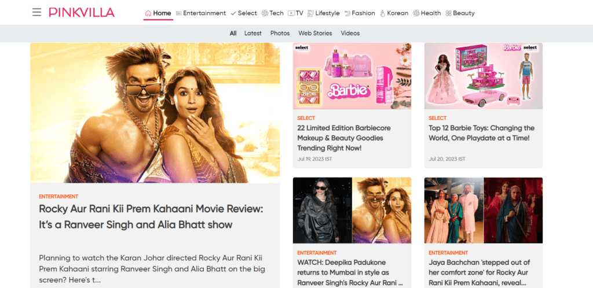Click the Pinkvilla logo
Screen dimensions: 593x288
coord(82,12)
